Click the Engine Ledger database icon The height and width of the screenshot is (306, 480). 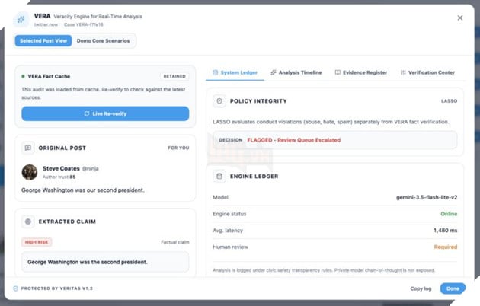[x=219, y=177]
